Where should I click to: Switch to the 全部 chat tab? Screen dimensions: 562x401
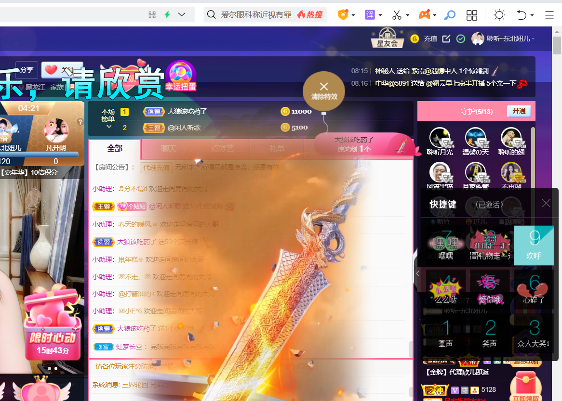(x=115, y=149)
